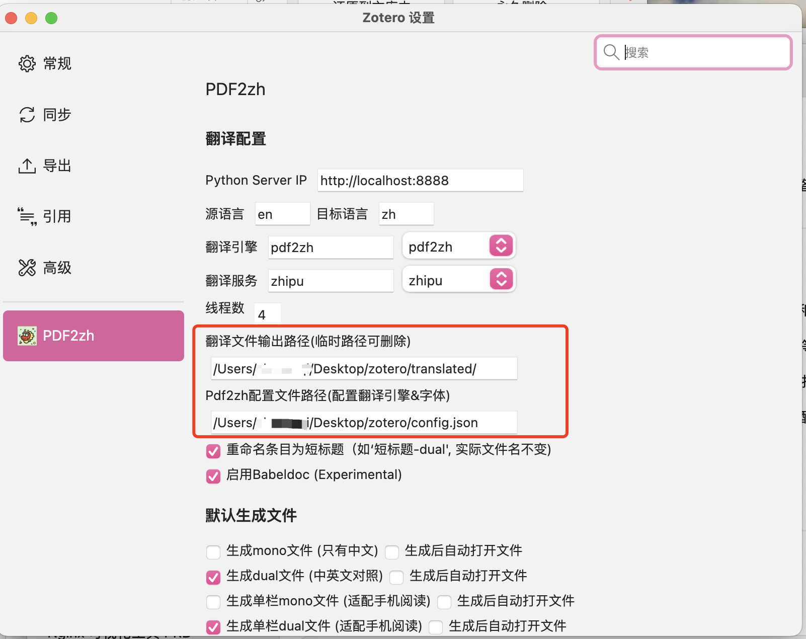The height and width of the screenshot is (639, 806).
Task: Open the 高级 settings pane
Action: 94,268
